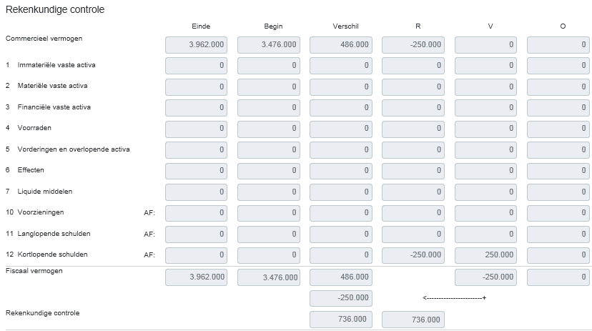This screenshot has height=331, width=592.
Task: Click Commercieel vermogen Einde field 3.962.000
Action: pyautogui.click(x=197, y=45)
